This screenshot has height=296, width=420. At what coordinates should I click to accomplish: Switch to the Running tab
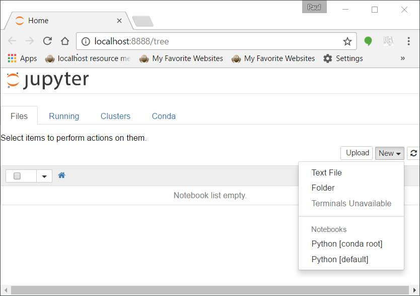pyautogui.click(x=64, y=116)
